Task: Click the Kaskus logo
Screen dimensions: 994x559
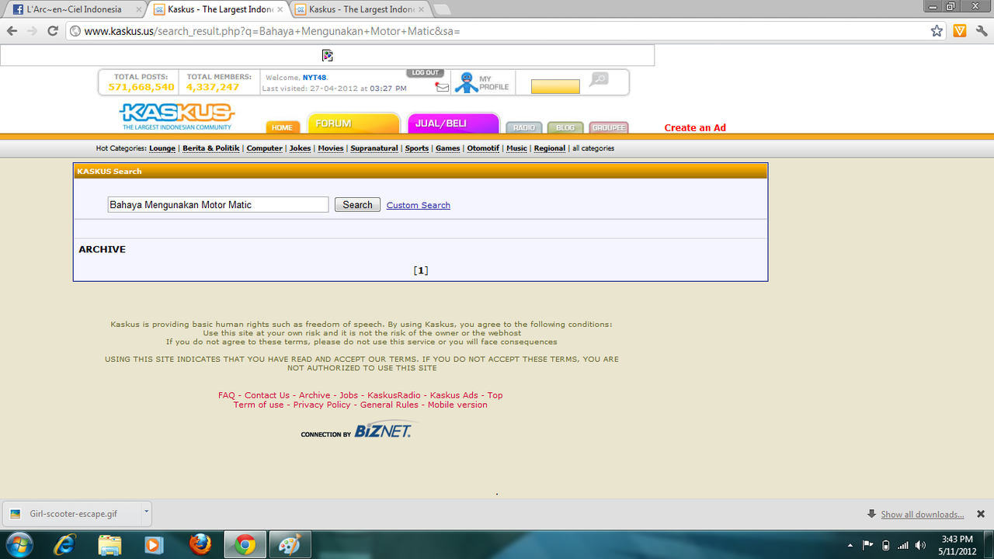Action: coord(178,116)
